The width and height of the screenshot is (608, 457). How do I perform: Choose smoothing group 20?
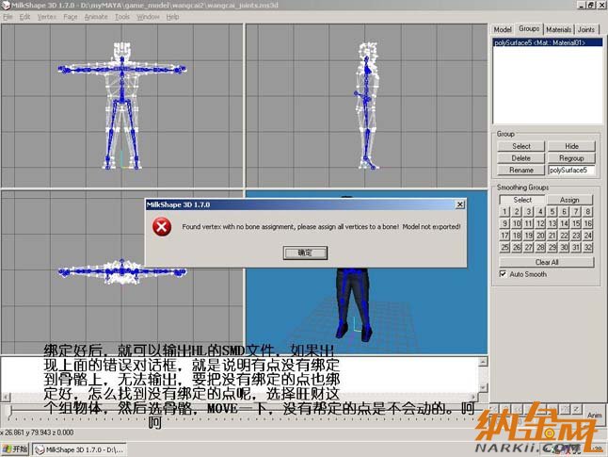pyautogui.click(x=540, y=236)
